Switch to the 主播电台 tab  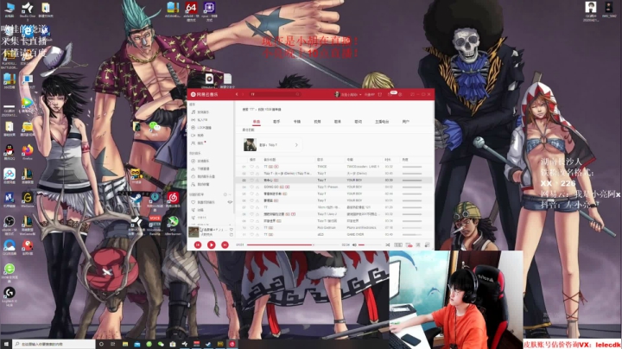(x=382, y=122)
